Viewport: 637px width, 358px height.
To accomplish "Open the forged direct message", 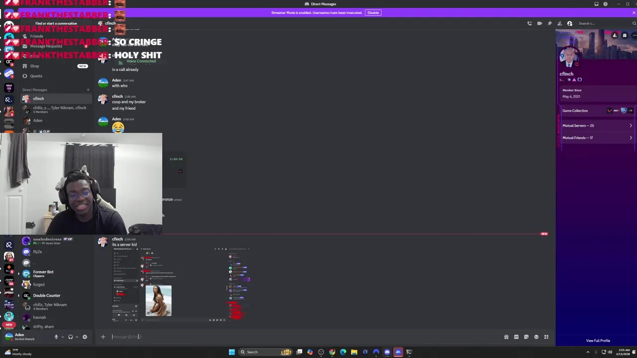I will click(56, 284).
